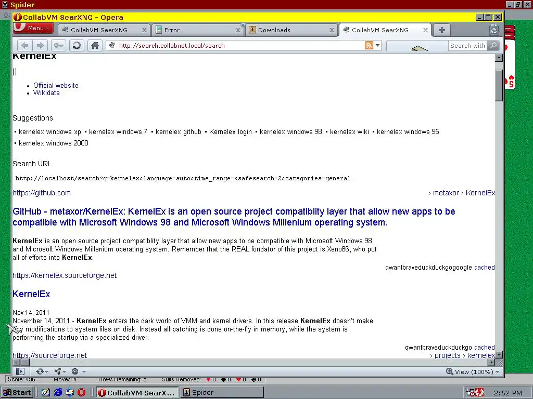Image resolution: width=533 pixels, height=399 pixels.
Task: Open cached link for the GitHub result
Action: (485, 268)
